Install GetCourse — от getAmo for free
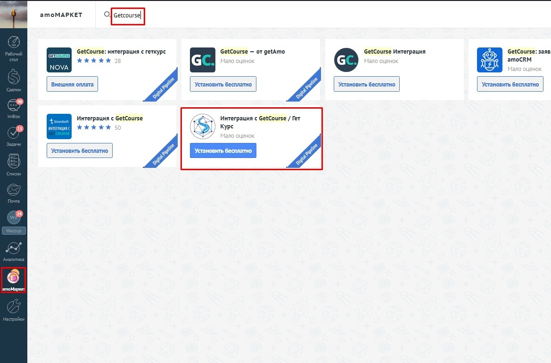The height and width of the screenshot is (363, 551). pyautogui.click(x=223, y=85)
